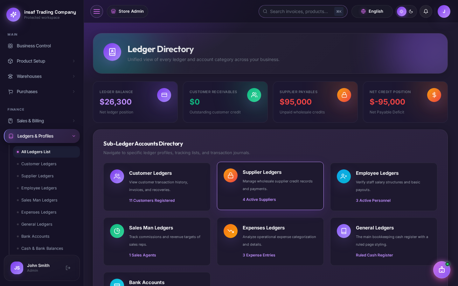Click 4 Active Suppliers link
Viewport: 458px width, 286px height.
click(259, 200)
